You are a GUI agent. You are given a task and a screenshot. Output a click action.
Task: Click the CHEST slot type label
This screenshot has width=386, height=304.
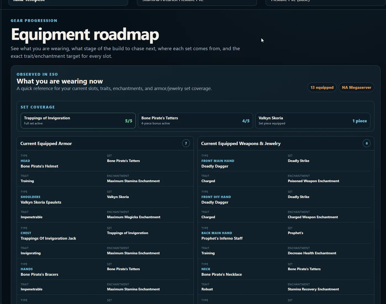[x=26, y=233]
